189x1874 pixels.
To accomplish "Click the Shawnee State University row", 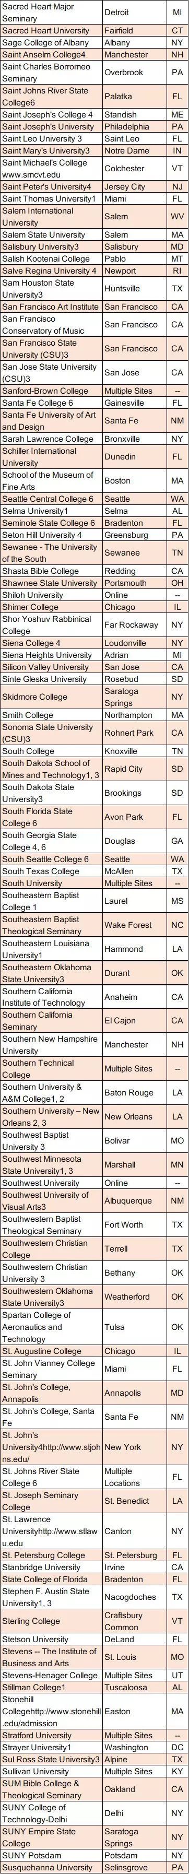I will (95, 583).
